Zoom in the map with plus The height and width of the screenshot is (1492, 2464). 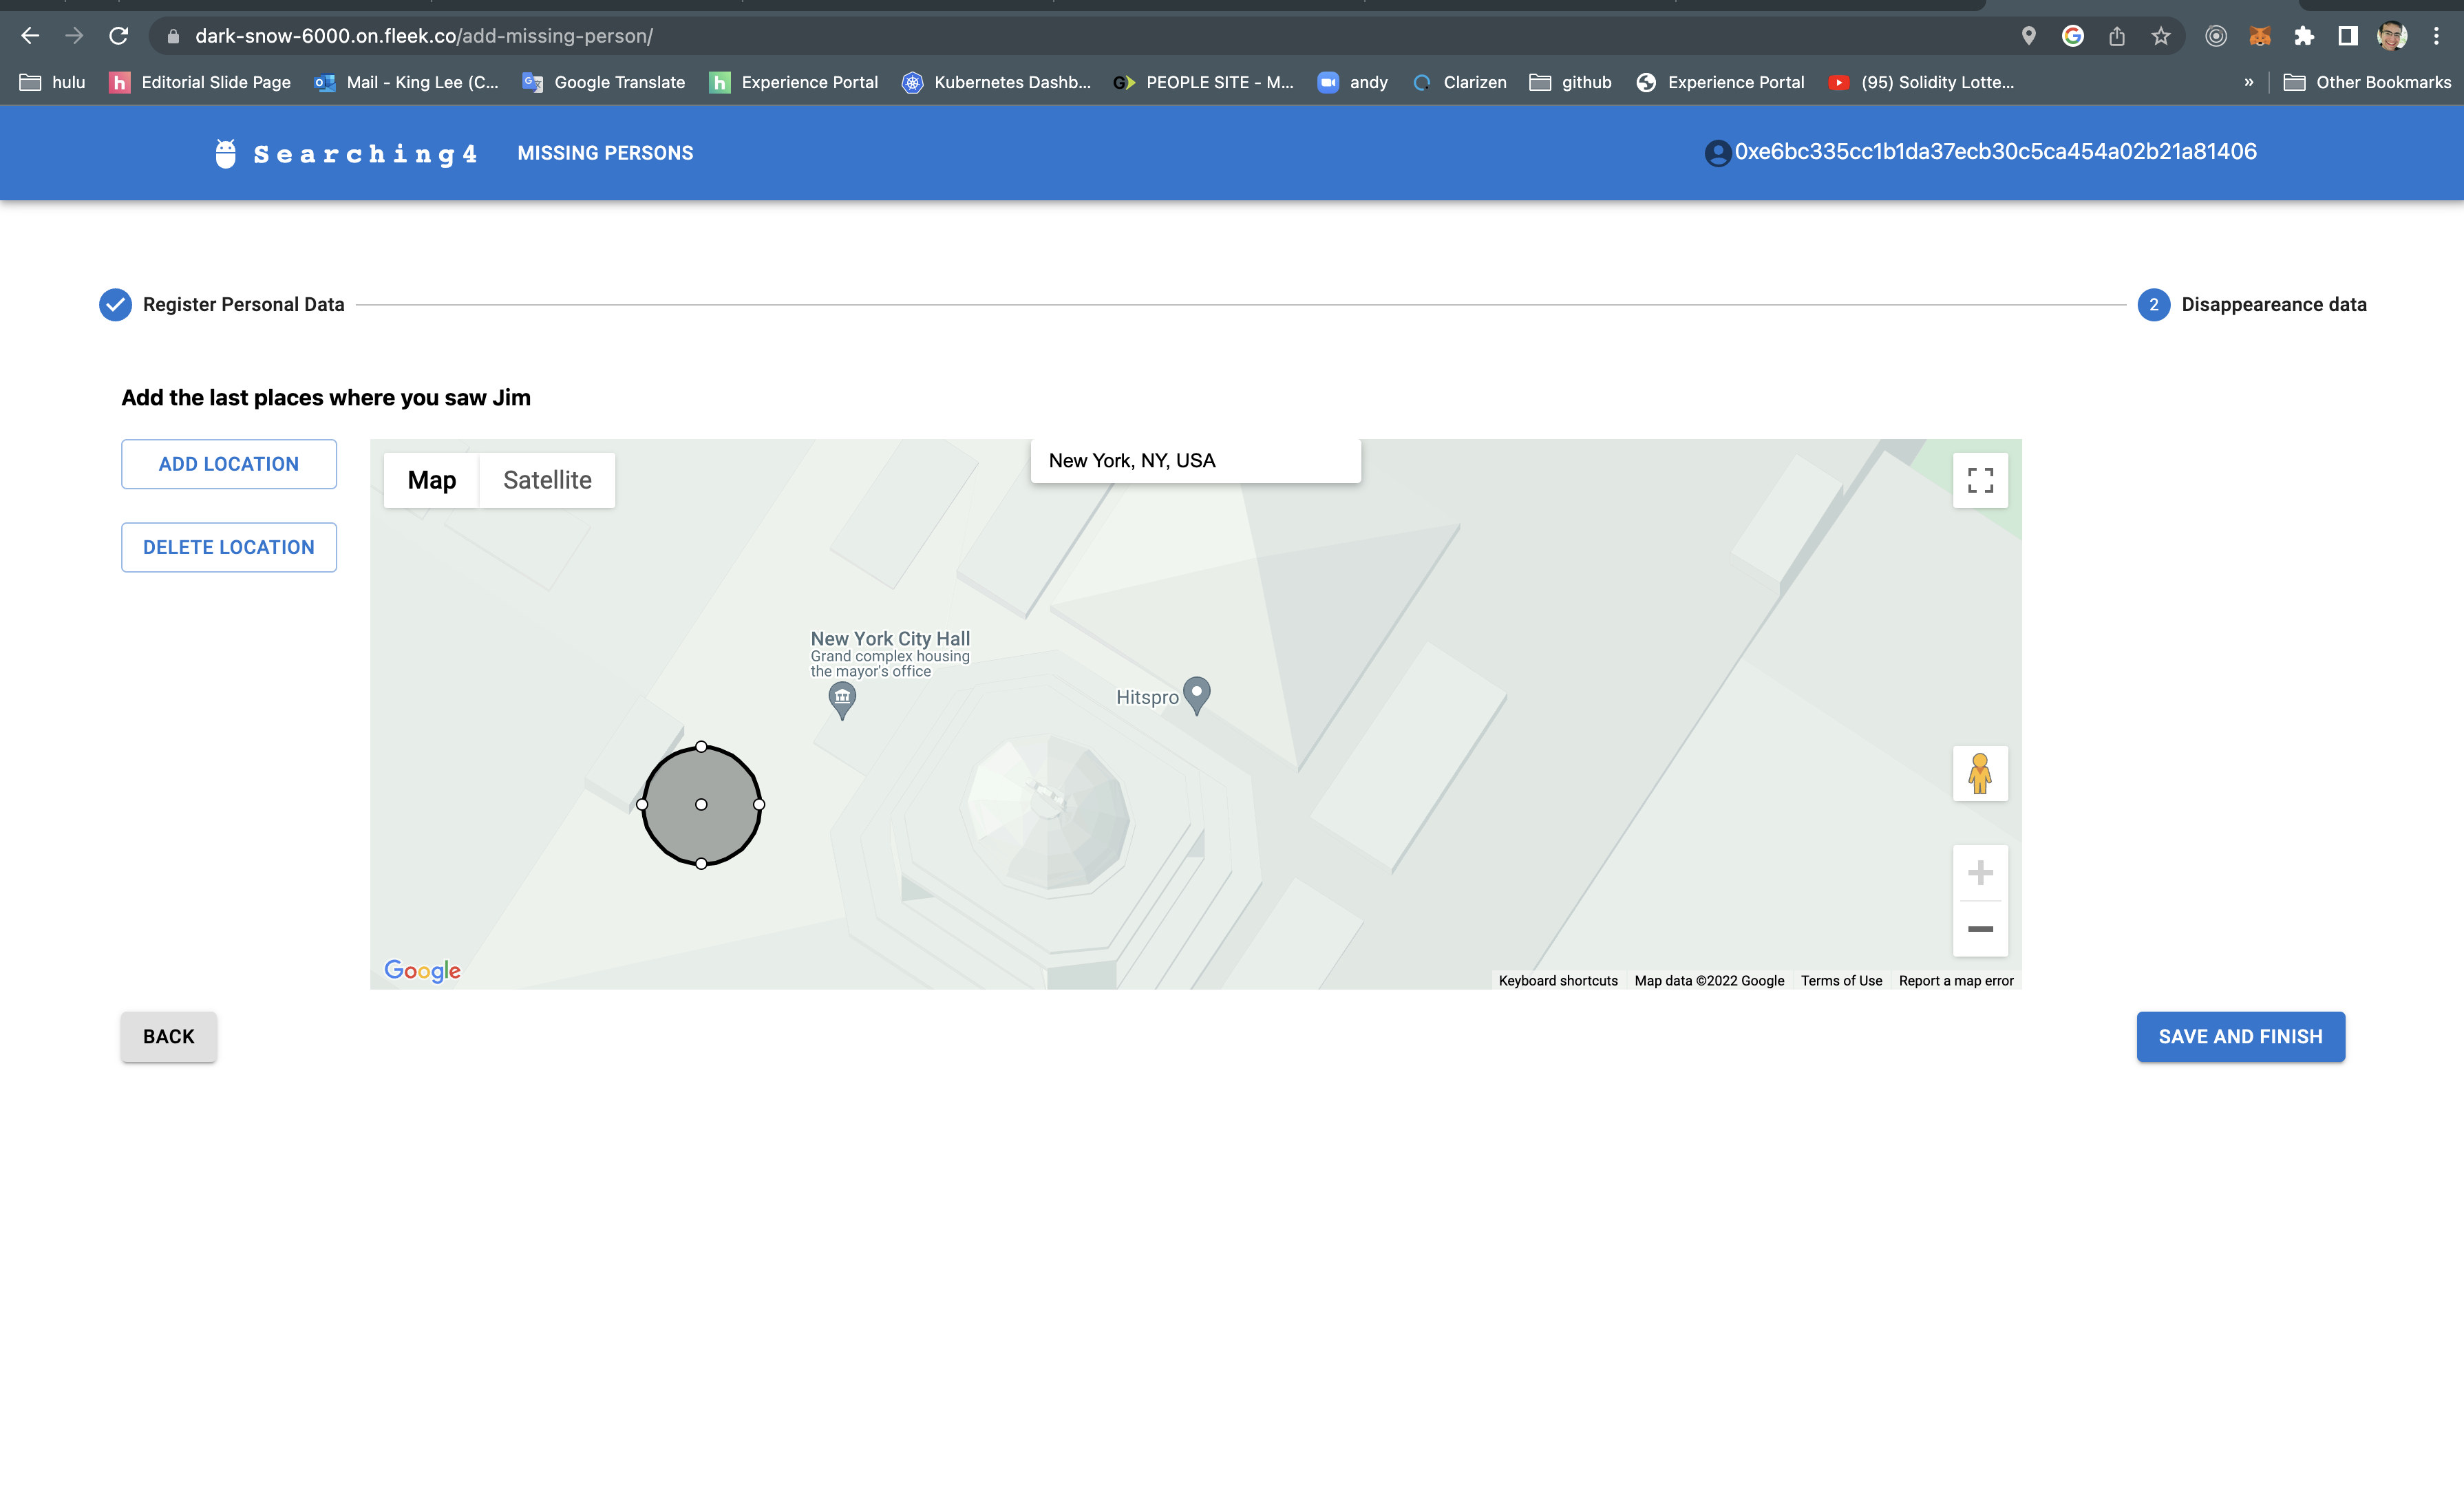tap(1980, 873)
